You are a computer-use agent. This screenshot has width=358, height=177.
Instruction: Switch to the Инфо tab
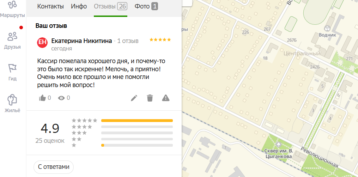tap(79, 6)
